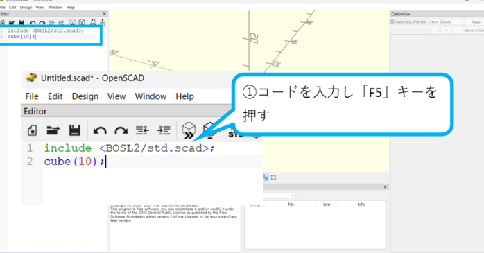Click Indent icon in unmagnified editor toolbar
The image size is (484, 253).
tap(62, 23)
